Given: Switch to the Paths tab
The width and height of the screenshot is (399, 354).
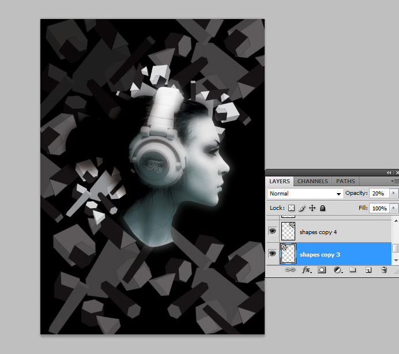Looking at the screenshot, I should click(x=345, y=181).
